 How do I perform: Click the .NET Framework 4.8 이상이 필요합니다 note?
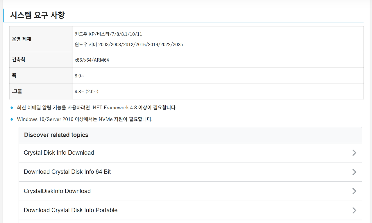pos(97,108)
